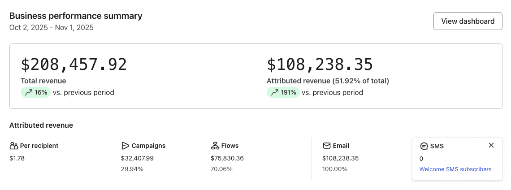
Task: Select the attributed revenue $108,238.35 headline
Action: 320,64
